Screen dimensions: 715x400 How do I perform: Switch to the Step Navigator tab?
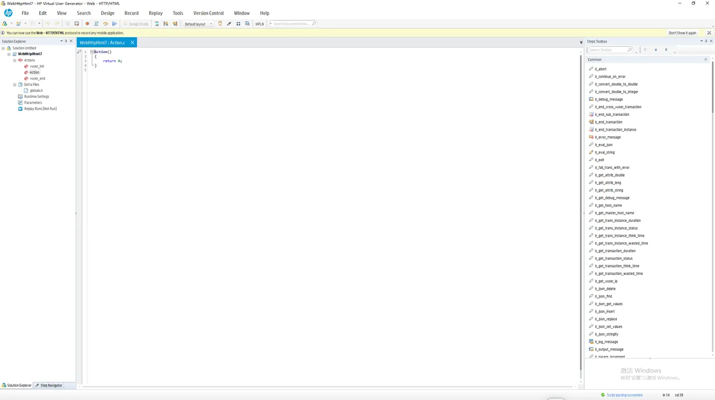pos(49,385)
